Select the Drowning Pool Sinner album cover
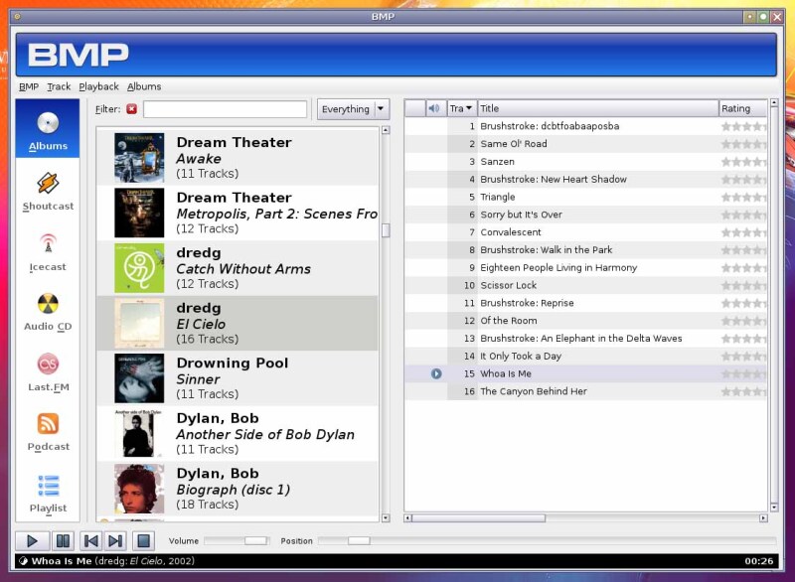Screen dimensions: 795x582 [x=139, y=378]
